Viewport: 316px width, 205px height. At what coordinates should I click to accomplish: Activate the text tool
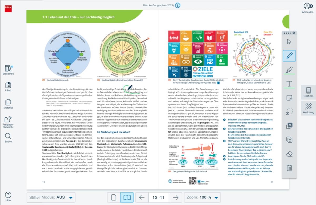click(x=289, y=84)
